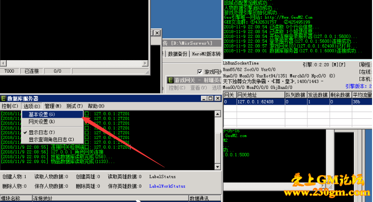373x202 pixels.
Task: Click the 发送数据 column header
Action: pos(318,95)
